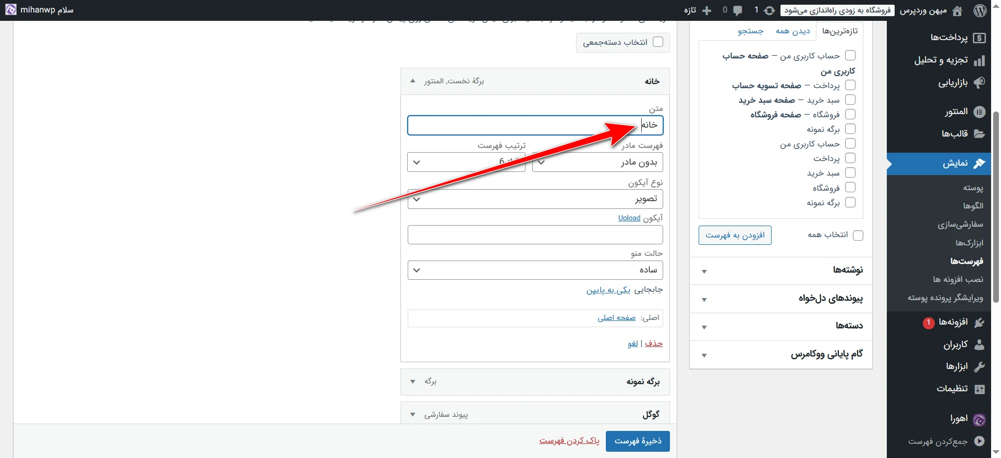Viewport: 1001px width, 458px height.
Task: Open نوع آیکون dropdown
Action: point(535,199)
